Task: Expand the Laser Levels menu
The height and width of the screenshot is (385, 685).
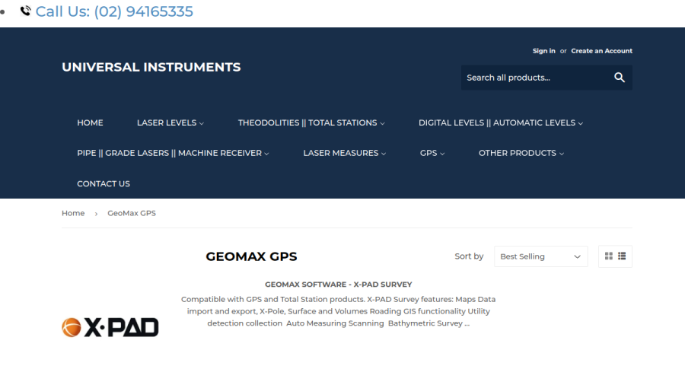Action: 170,123
